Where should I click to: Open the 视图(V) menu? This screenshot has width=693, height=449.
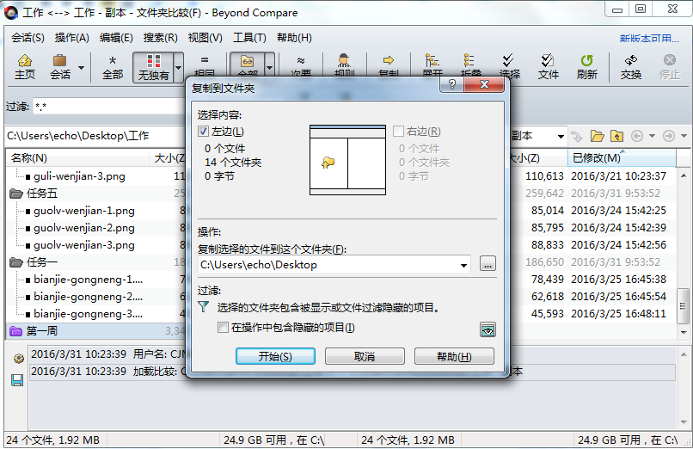click(205, 38)
